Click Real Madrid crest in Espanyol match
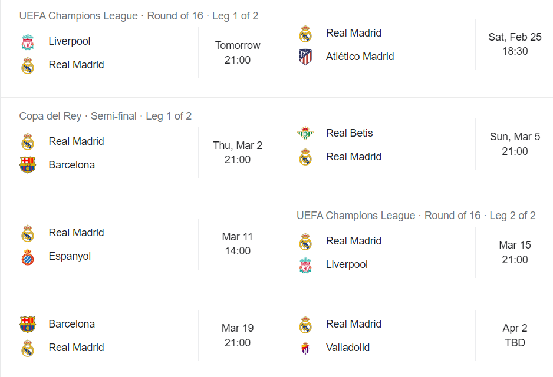The width and height of the screenshot is (553, 377). [x=28, y=233]
